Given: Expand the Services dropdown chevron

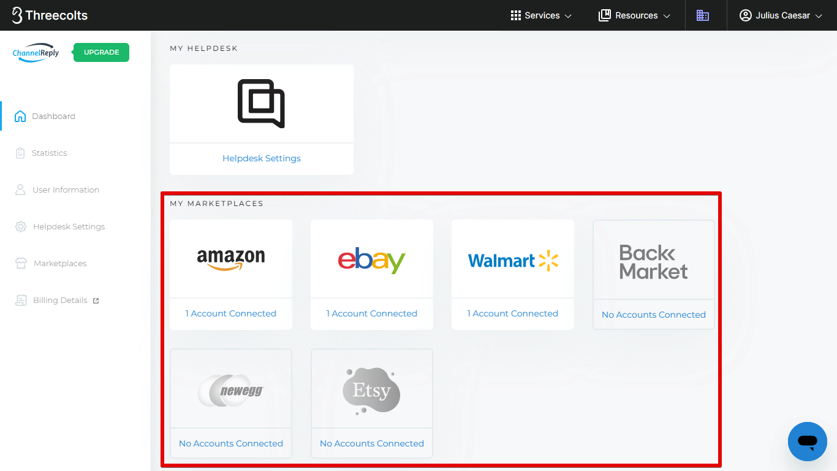Looking at the screenshot, I should coord(568,16).
